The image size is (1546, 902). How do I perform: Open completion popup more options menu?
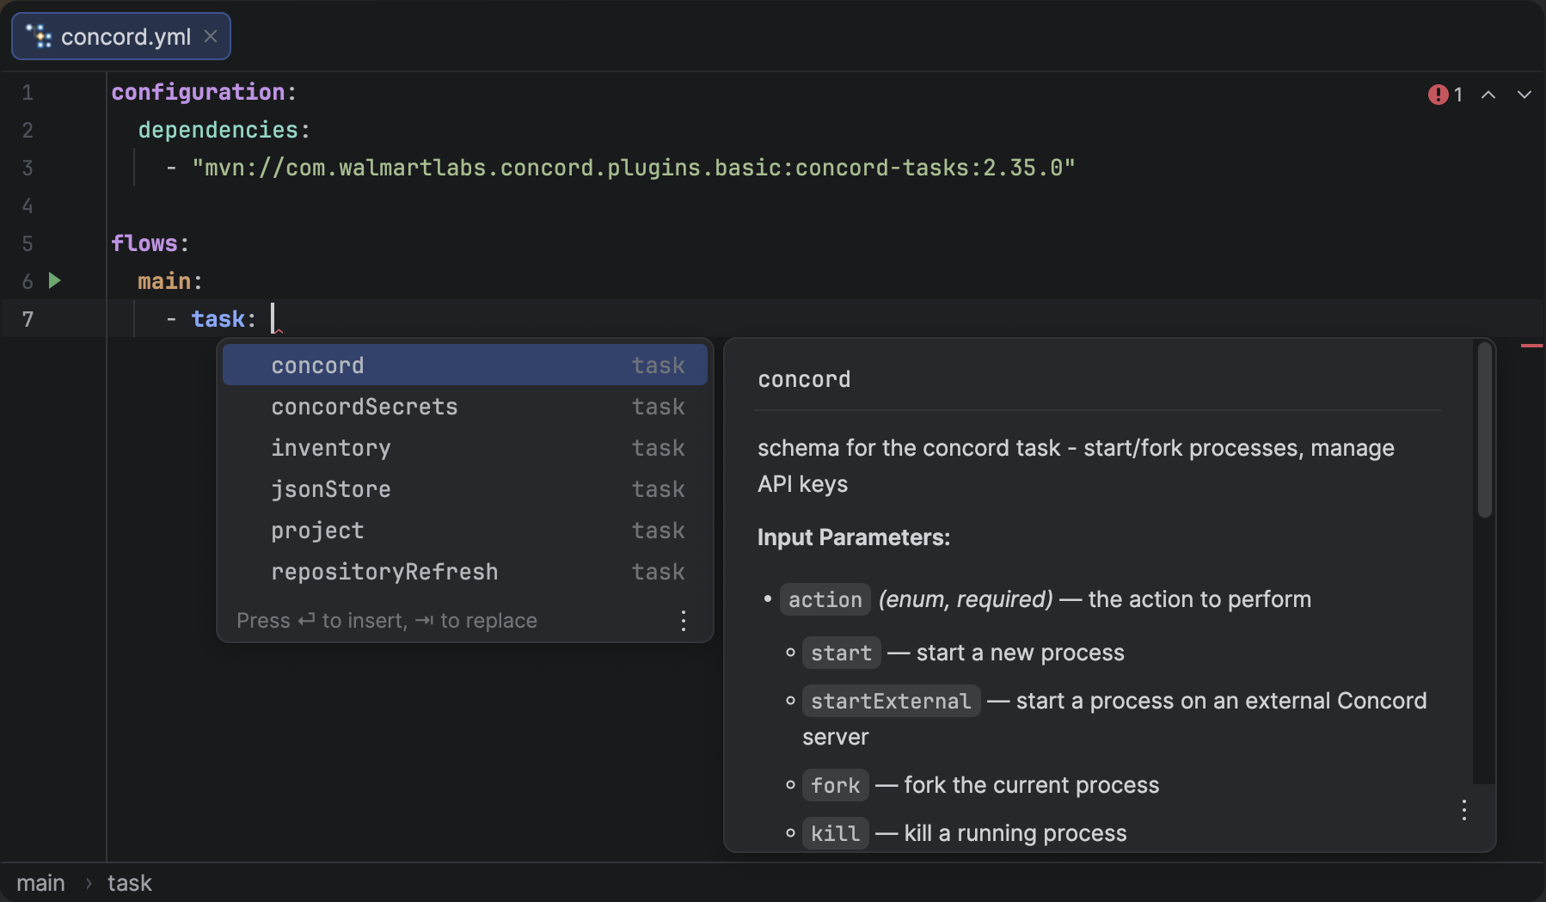point(684,621)
